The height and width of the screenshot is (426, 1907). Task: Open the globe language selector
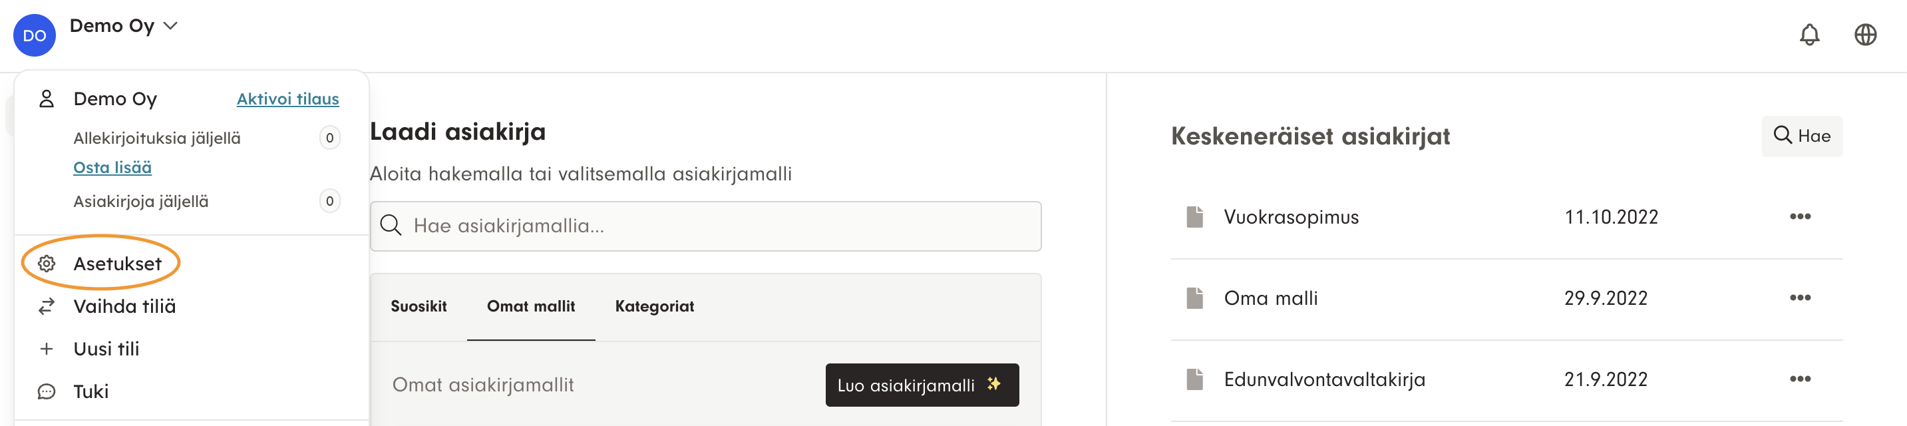coord(1865,35)
